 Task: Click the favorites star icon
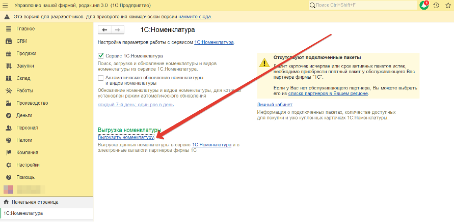point(447,5)
